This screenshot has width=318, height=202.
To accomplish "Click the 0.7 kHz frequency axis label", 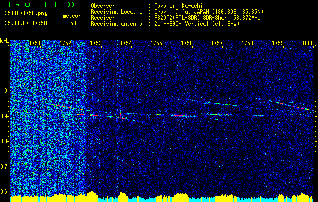I will point(4,167).
